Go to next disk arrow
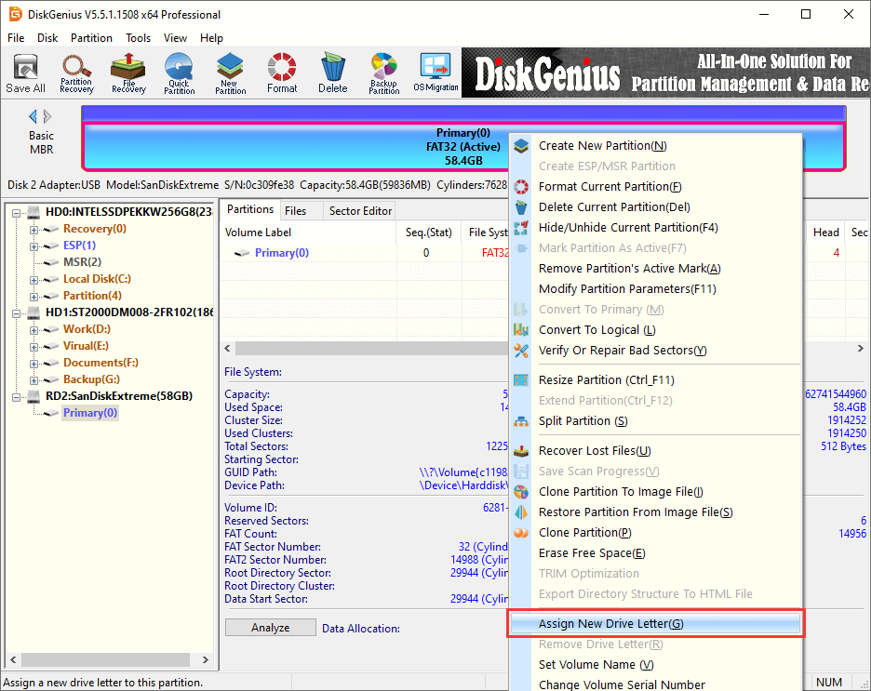The width and height of the screenshot is (871, 691). tap(47, 116)
